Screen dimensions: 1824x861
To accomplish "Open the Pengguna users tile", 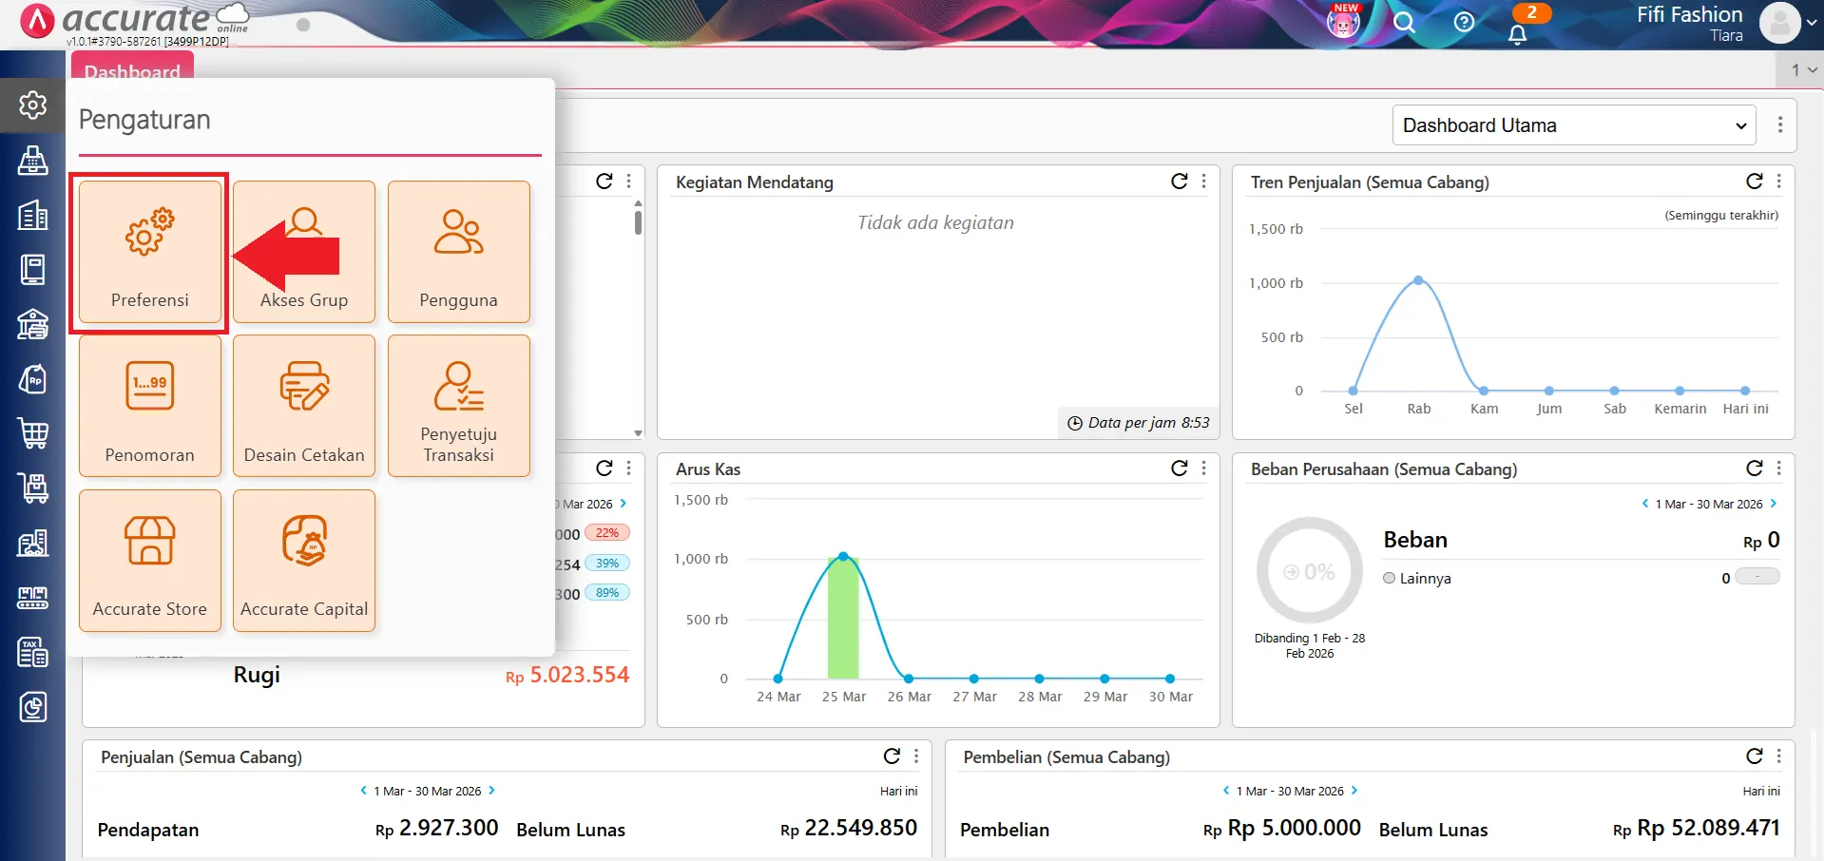I will (x=458, y=252).
